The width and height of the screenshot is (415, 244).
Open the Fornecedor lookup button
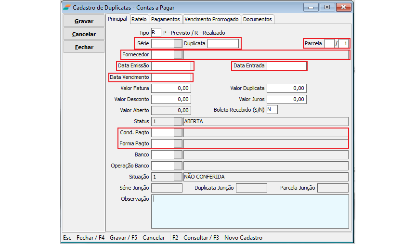(178, 55)
